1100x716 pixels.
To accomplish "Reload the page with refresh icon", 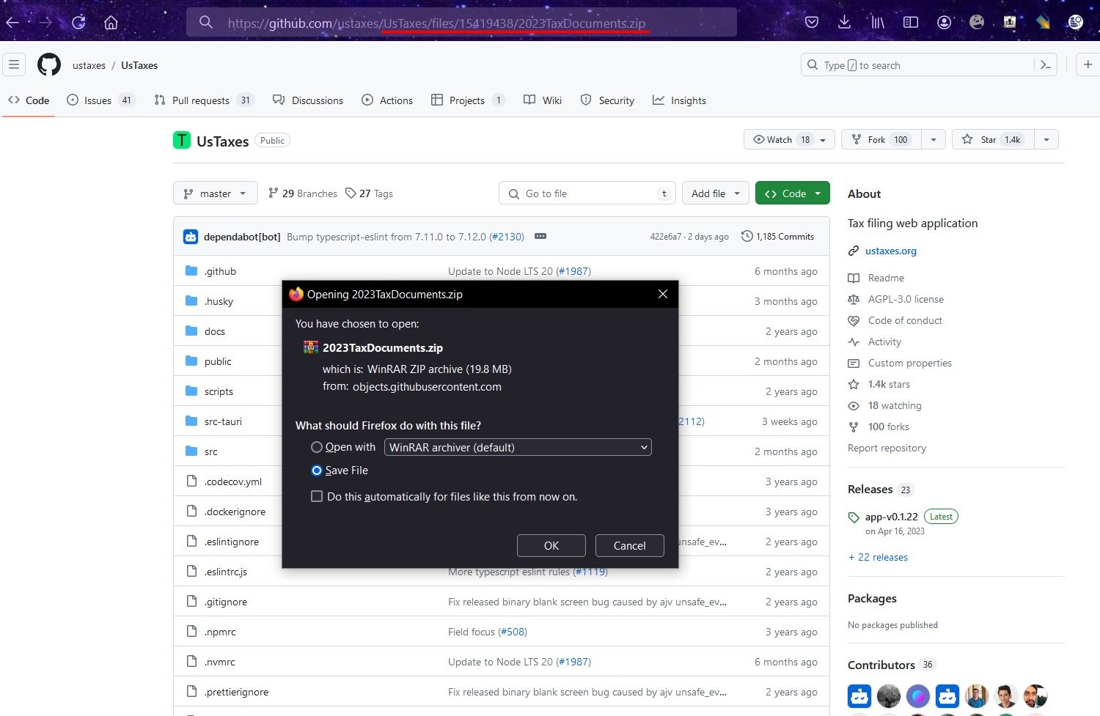I will coord(78,23).
